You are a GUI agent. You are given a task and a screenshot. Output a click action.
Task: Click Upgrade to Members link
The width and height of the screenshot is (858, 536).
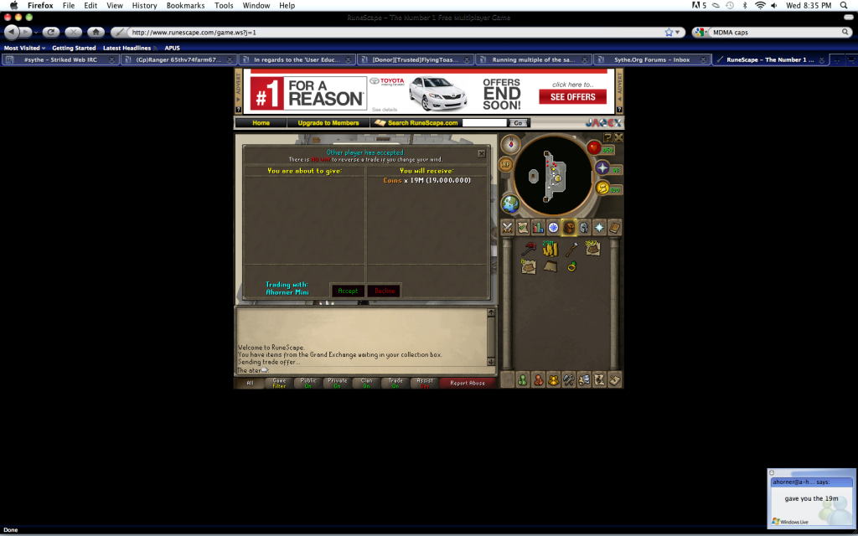(x=328, y=123)
